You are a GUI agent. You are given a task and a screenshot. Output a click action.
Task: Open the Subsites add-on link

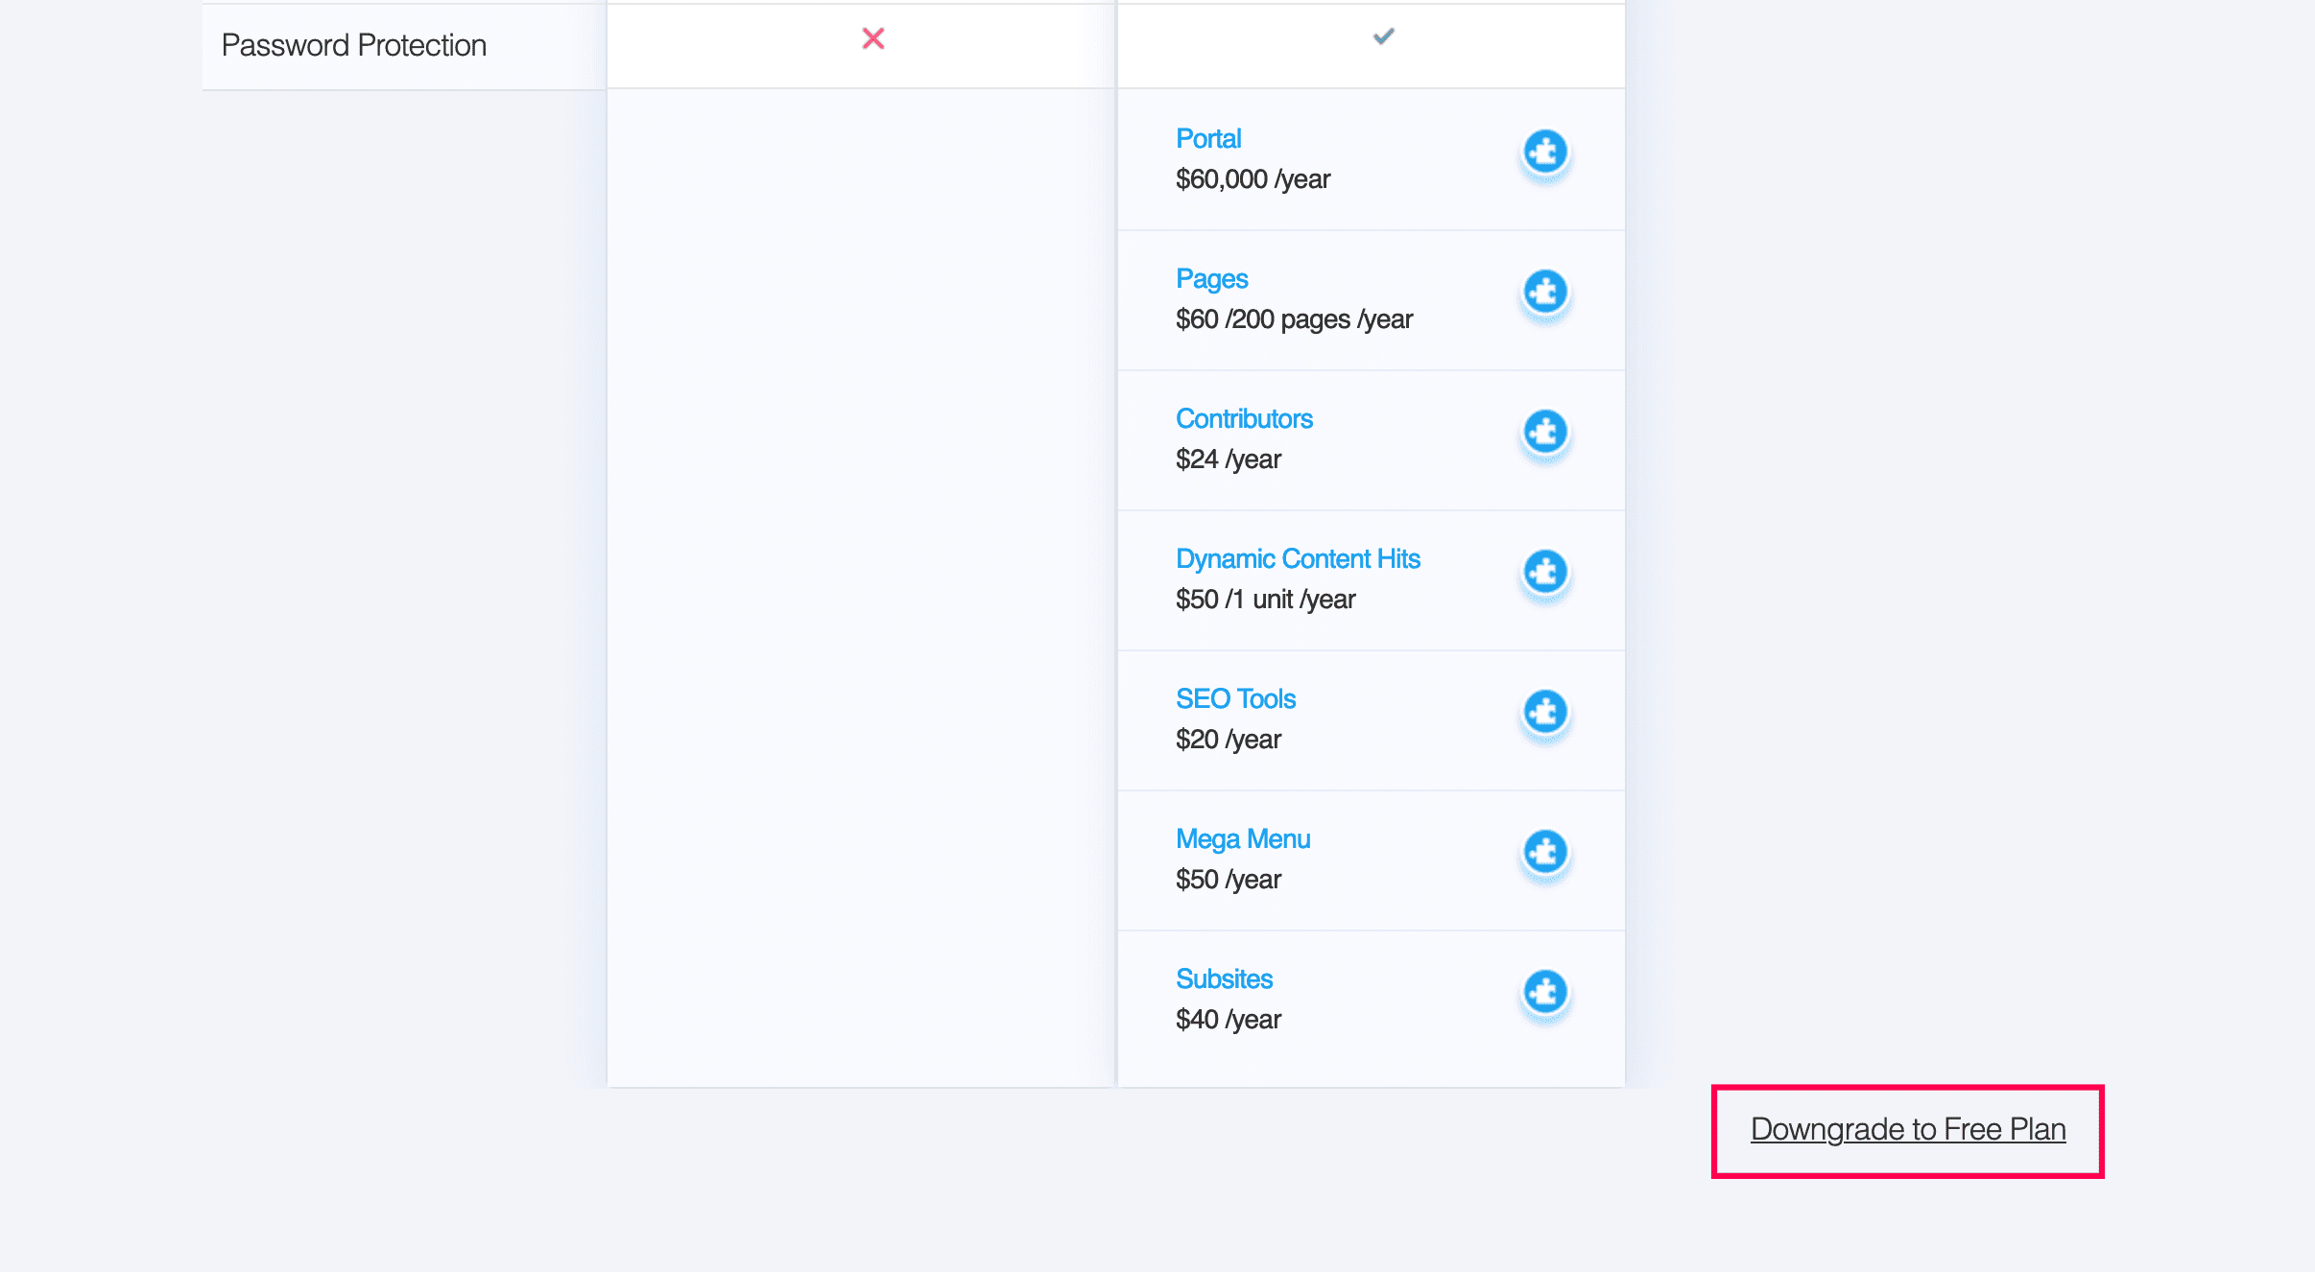(1224, 979)
